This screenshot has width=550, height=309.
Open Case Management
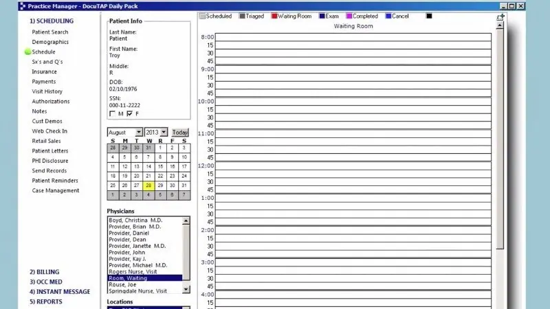coord(56,191)
